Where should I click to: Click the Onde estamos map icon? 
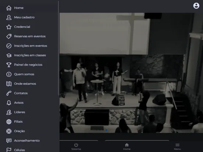pyautogui.click(x=9, y=84)
